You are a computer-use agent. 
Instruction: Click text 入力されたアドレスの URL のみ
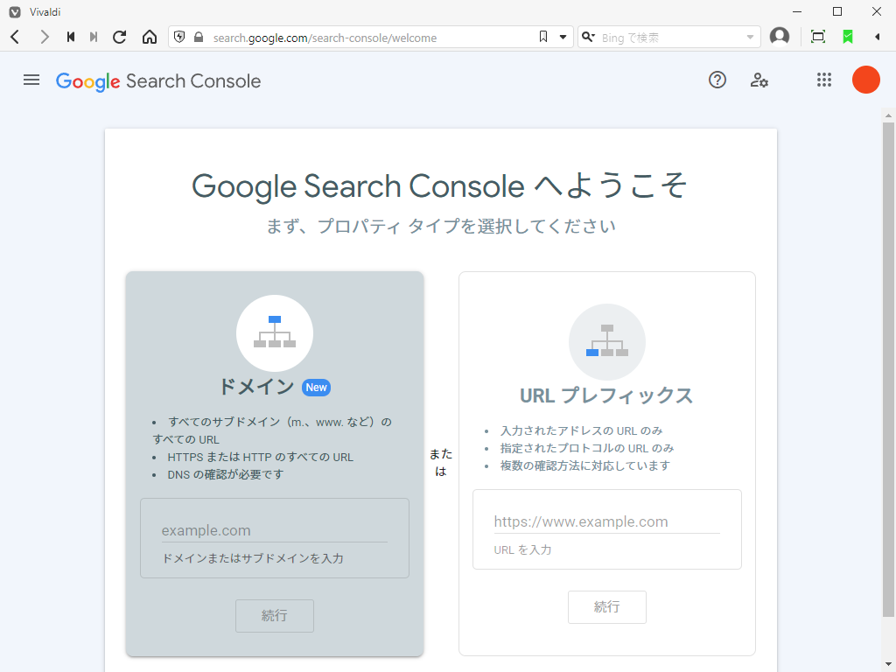tap(581, 430)
